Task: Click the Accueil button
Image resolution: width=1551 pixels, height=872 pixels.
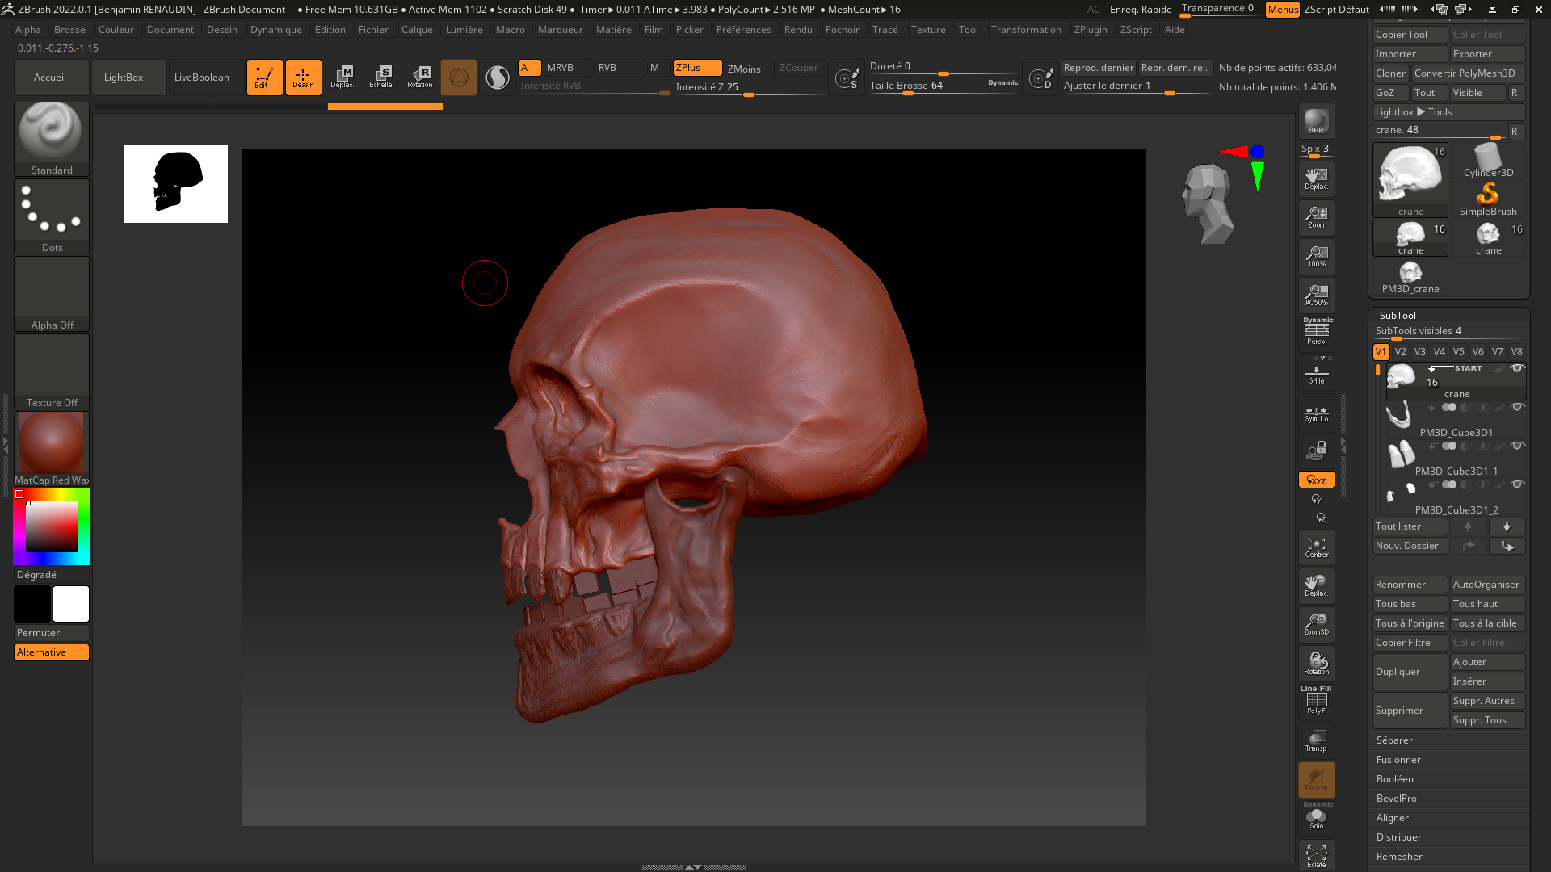Action: [x=50, y=78]
